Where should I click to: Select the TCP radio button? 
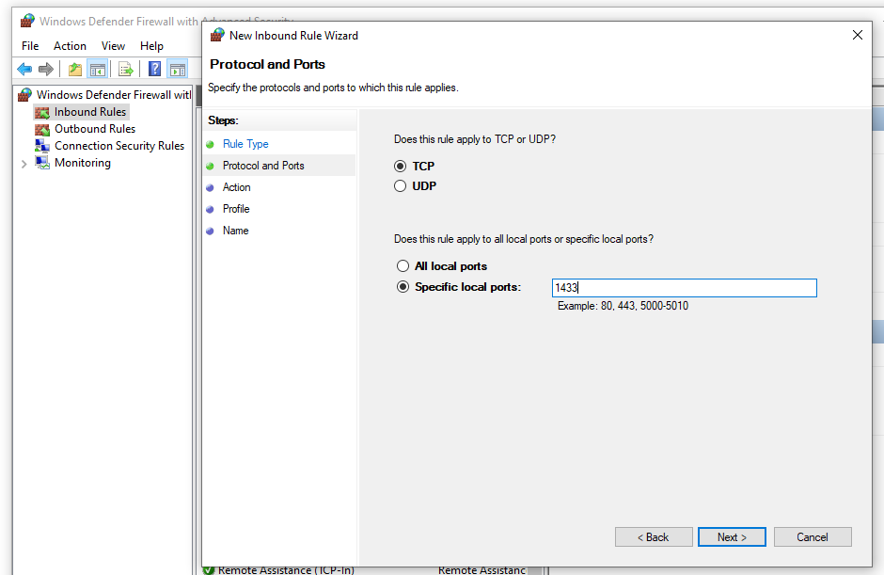401,166
